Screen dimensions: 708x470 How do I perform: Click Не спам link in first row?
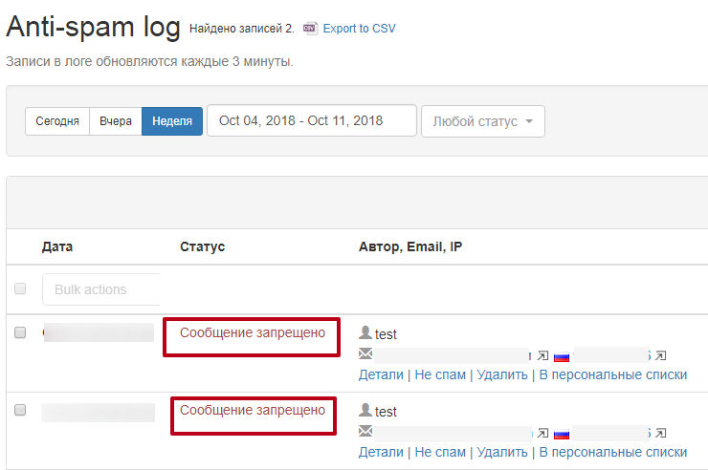(x=441, y=374)
